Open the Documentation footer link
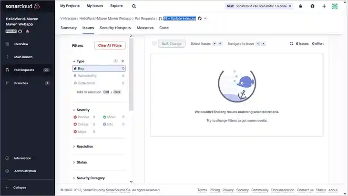 [283, 190]
